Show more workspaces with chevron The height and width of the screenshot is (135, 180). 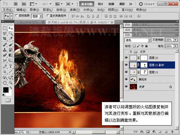pos(131,4)
